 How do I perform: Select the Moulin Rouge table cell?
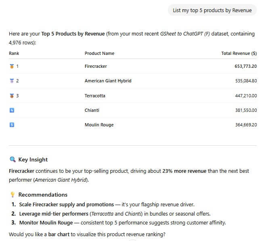(99, 125)
